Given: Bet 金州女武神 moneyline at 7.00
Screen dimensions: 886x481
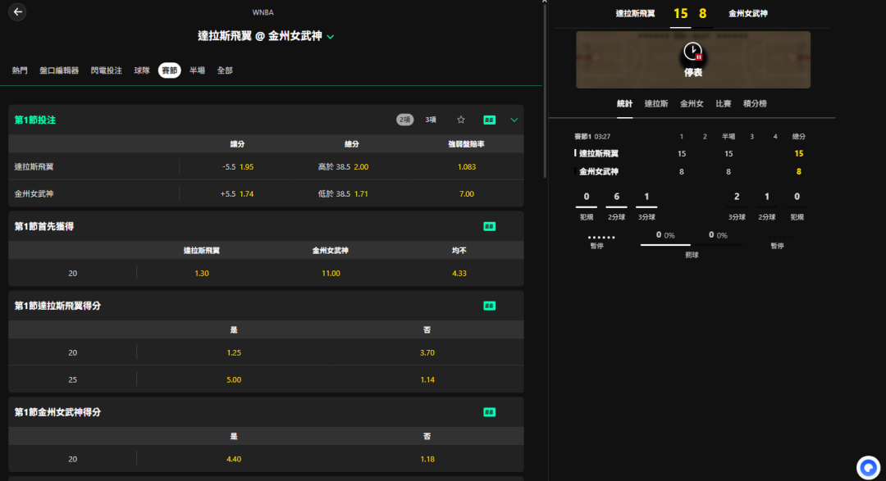Looking at the screenshot, I should pos(466,193).
